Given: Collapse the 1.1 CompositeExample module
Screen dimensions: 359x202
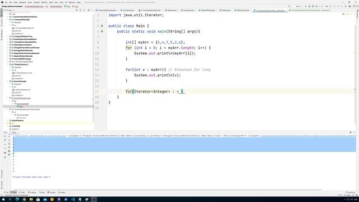Looking at the screenshot, I should (x=7, y=20).
